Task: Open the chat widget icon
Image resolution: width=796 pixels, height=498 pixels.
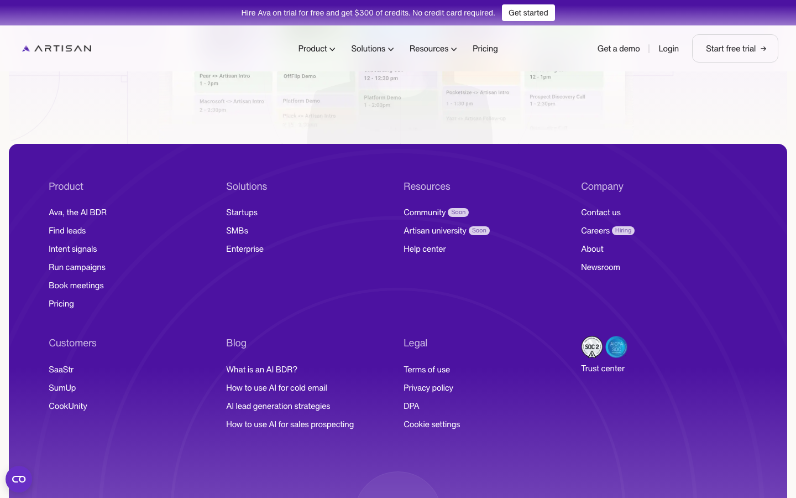Action: click(19, 479)
